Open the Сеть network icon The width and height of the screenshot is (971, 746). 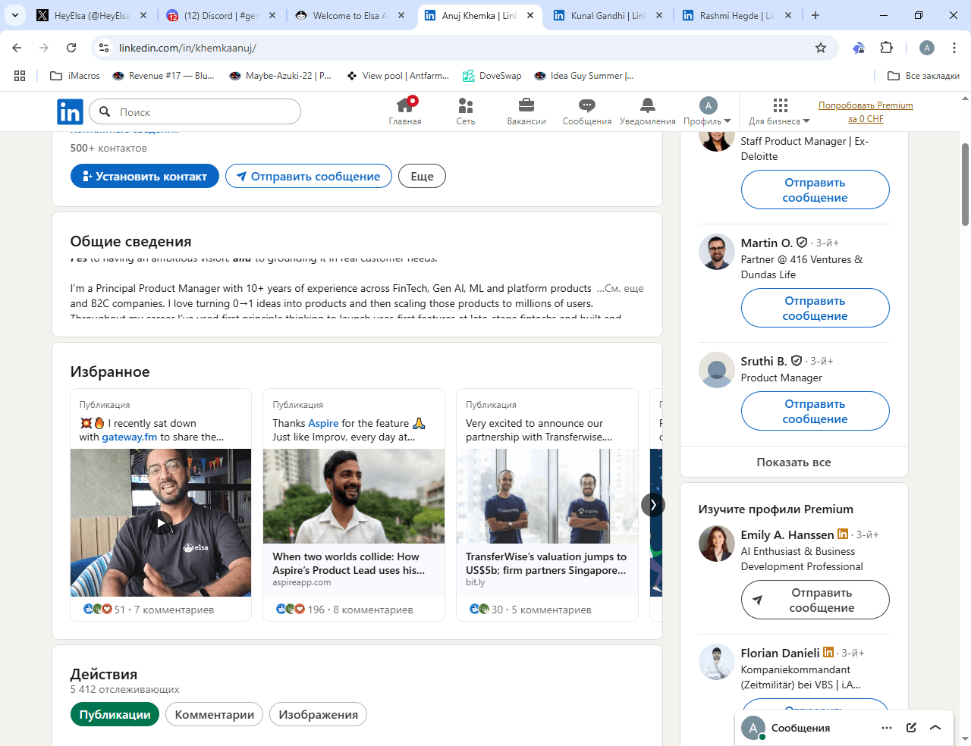click(x=466, y=111)
